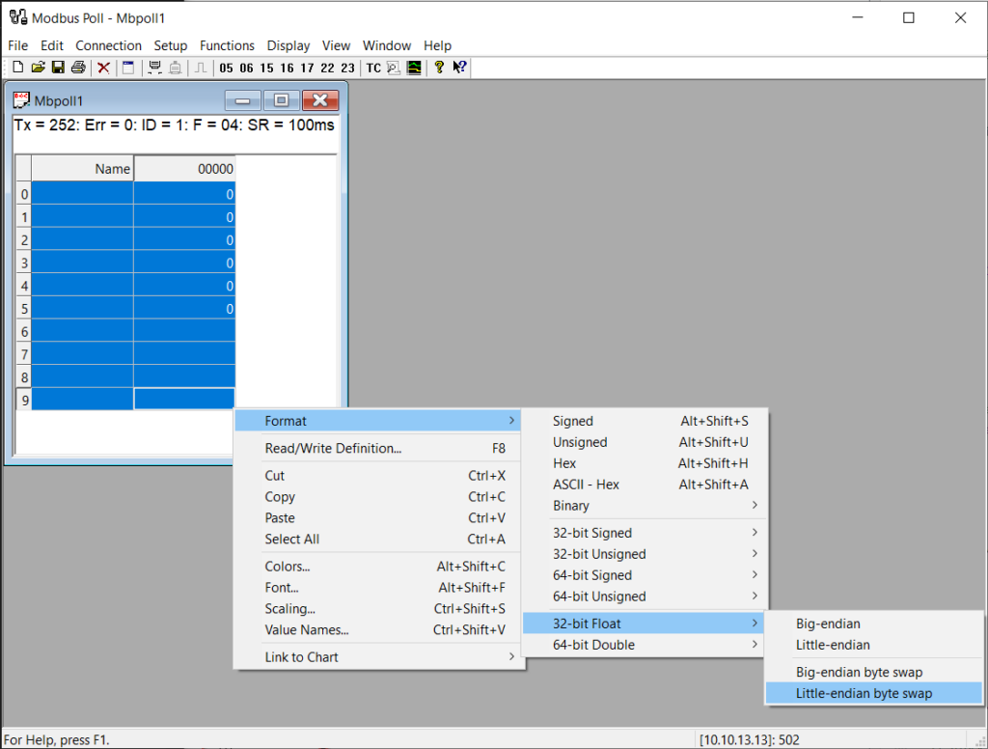
Task: Select Signed format
Action: pos(643,421)
